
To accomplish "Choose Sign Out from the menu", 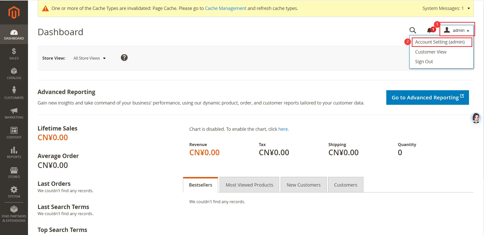I will (x=424, y=62).
